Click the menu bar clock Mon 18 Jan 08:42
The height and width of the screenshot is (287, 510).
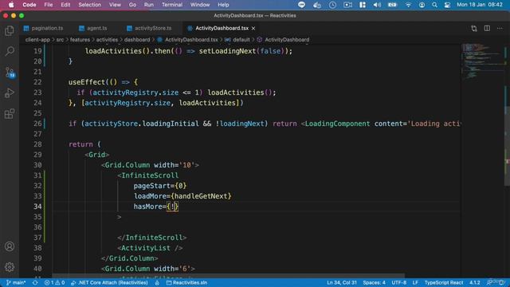tap(480, 5)
